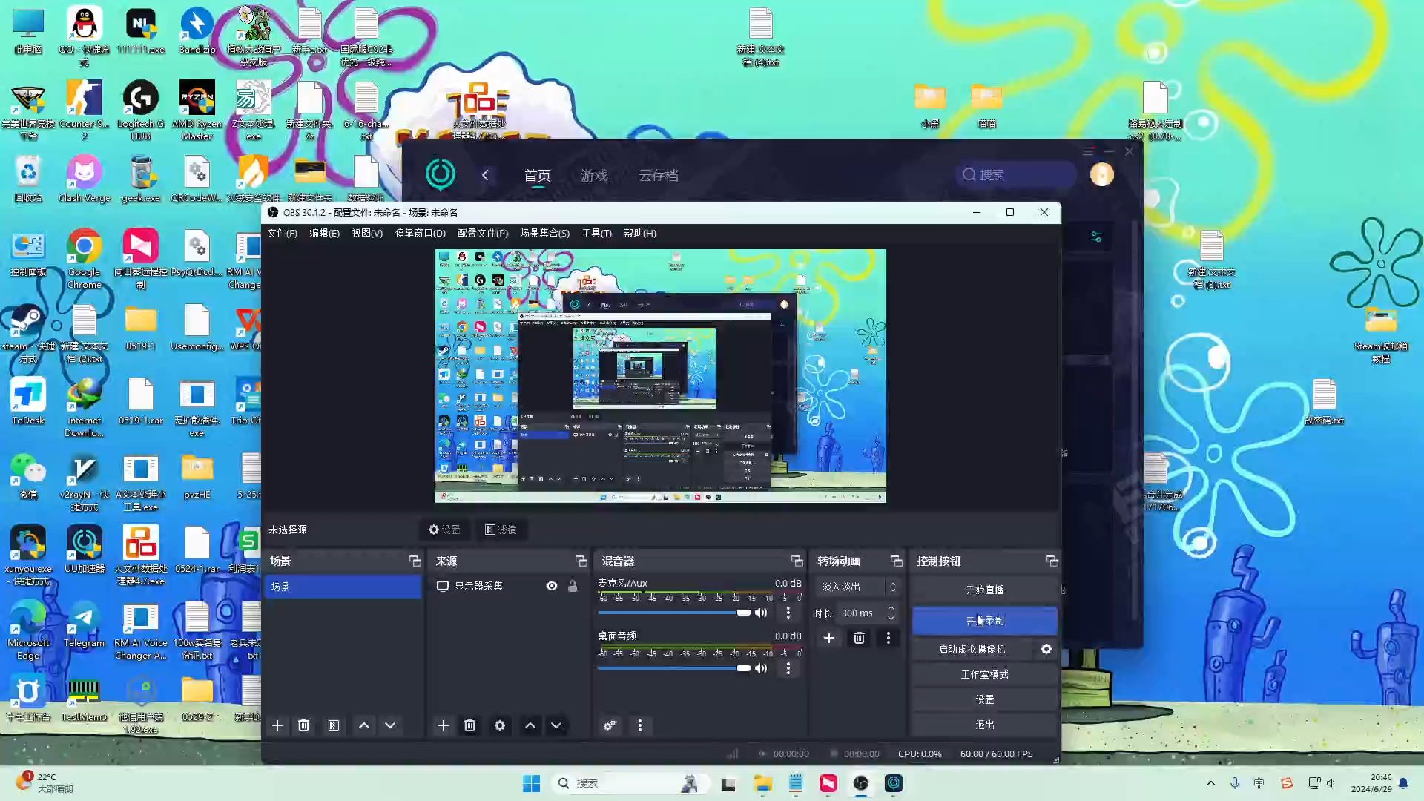This screenshot has width=1424, height=801.
Task: Open 配置文件(P) menu
Action: [483, 233]
